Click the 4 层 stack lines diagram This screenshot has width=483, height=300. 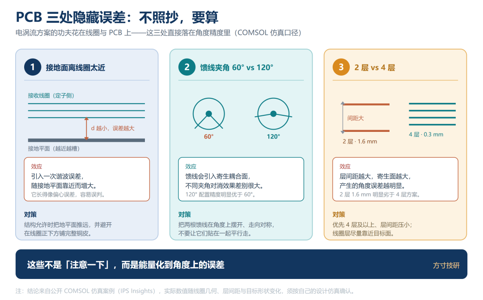tap(432, 114)
